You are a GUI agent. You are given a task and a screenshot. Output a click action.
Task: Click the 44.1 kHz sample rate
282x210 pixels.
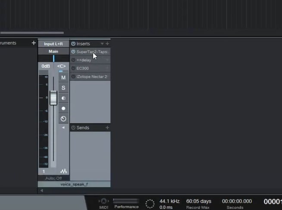tap(169, 201)
